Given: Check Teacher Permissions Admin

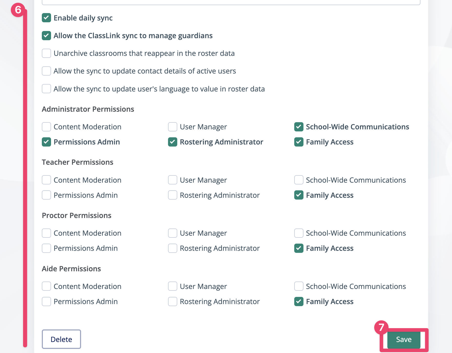Looking at the screenshot, I should coord(46,195).
